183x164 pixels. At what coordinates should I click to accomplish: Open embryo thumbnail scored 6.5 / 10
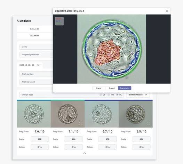click(136, 114)
